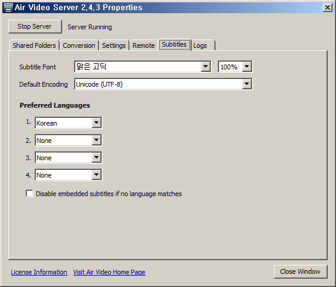Open the Conversion tab
This screenshot has height=287, width=336.
(x=79, y=45)
